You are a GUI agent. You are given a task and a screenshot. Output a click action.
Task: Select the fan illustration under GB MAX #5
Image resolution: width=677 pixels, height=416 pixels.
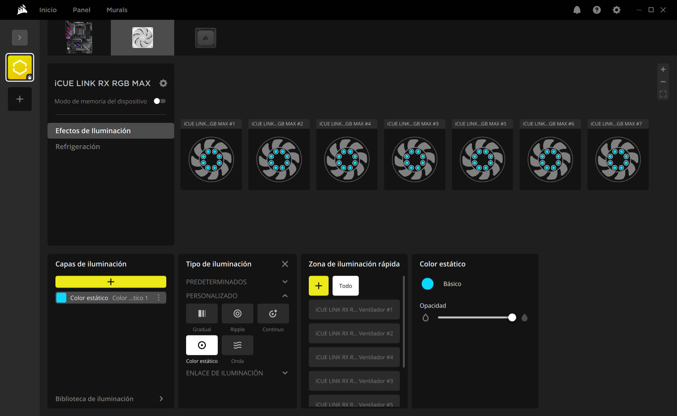click(482, 159)
